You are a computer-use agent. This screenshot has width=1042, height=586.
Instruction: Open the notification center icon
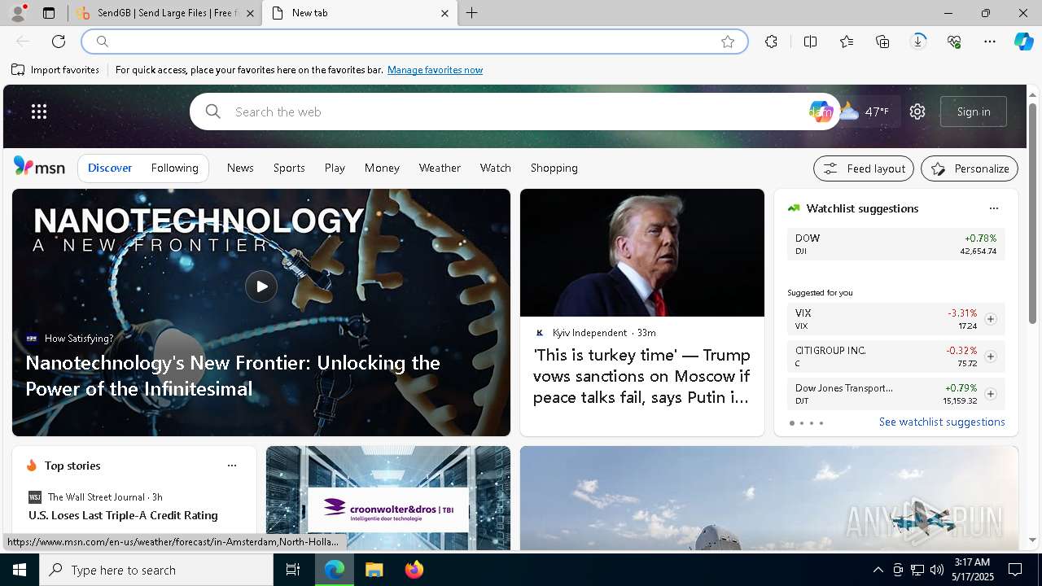(1015, 570)
